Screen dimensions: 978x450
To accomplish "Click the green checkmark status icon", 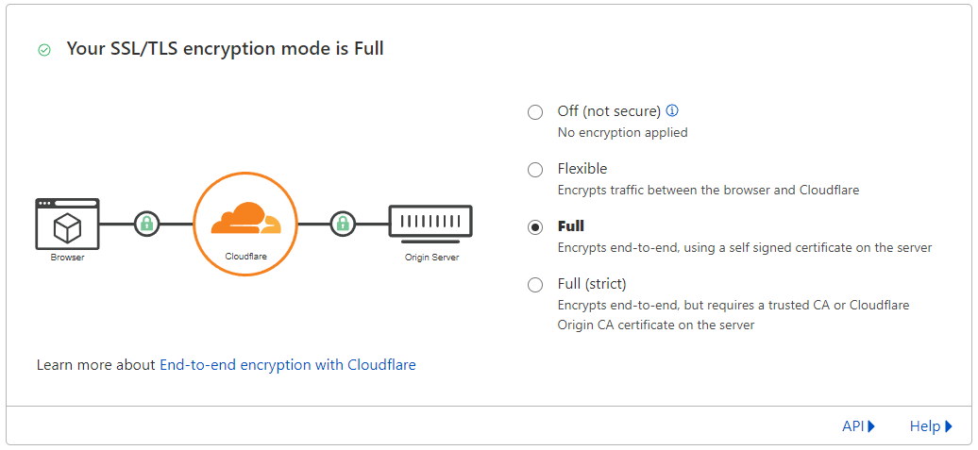I will click(x=44, y=50).
